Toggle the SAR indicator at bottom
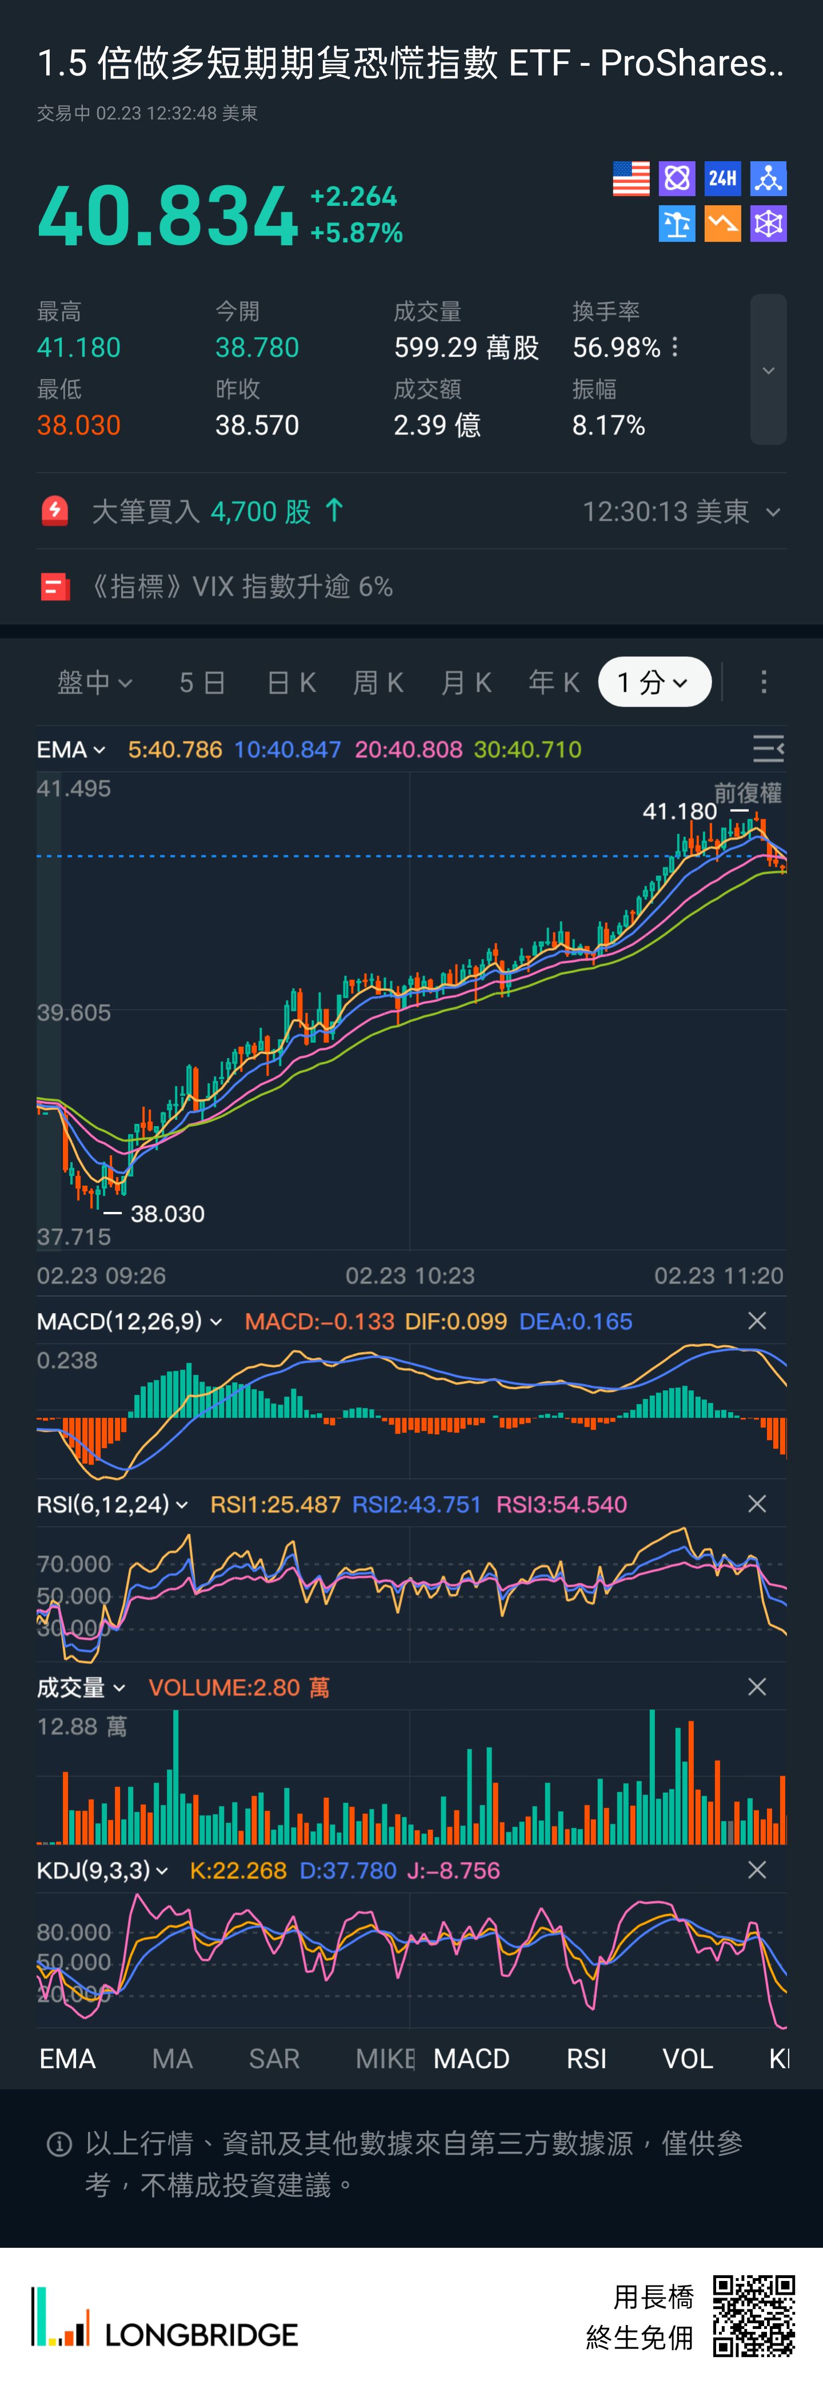 click(274, 2058)
